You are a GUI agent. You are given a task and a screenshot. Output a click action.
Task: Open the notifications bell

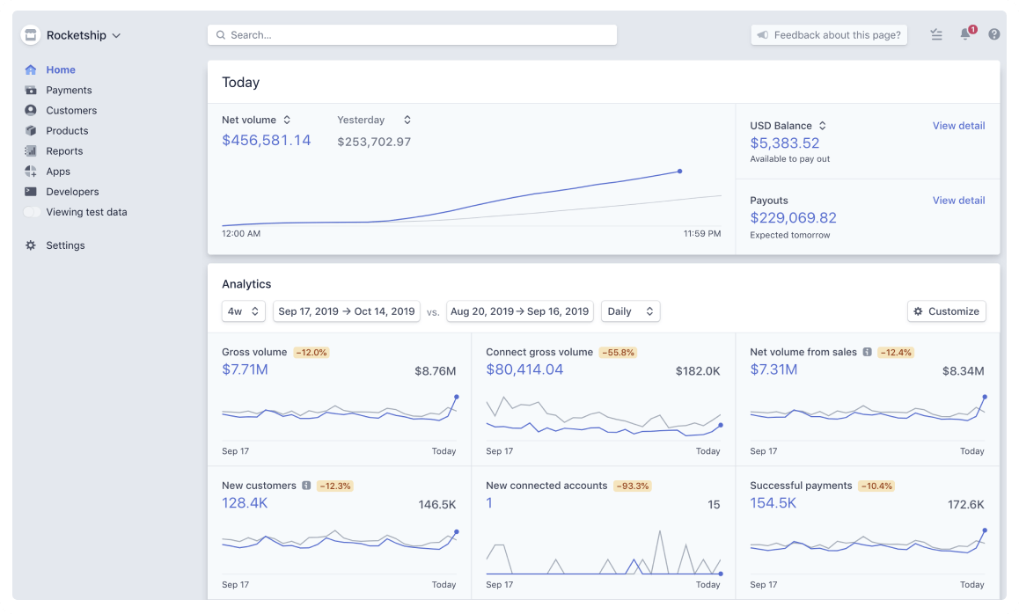pos(964,34)
